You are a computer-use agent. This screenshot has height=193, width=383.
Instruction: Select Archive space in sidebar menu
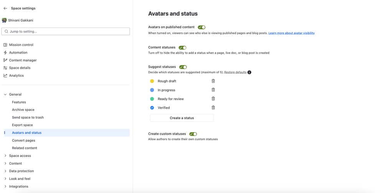click(23, 110)
